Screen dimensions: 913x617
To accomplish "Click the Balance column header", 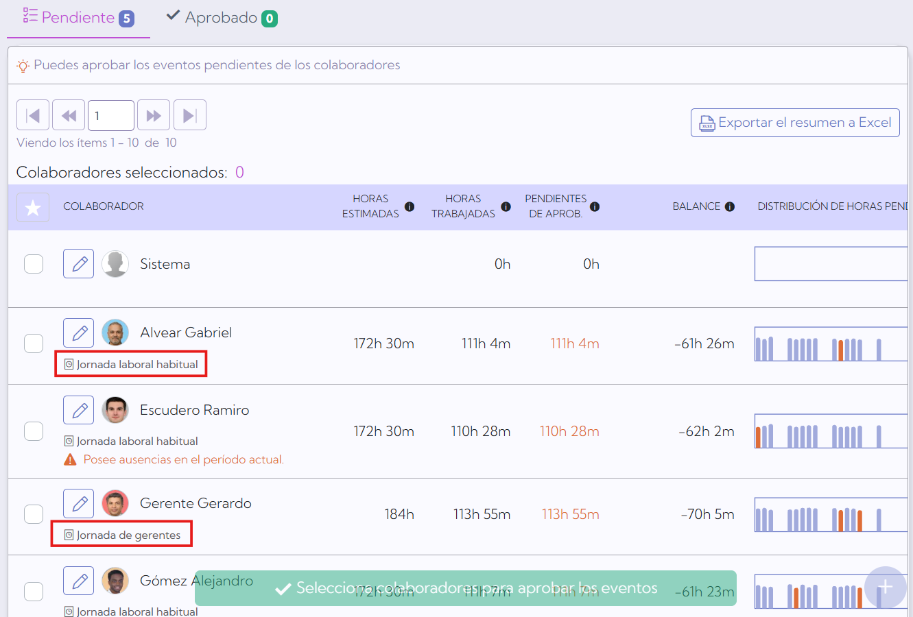I will [696, 206].
